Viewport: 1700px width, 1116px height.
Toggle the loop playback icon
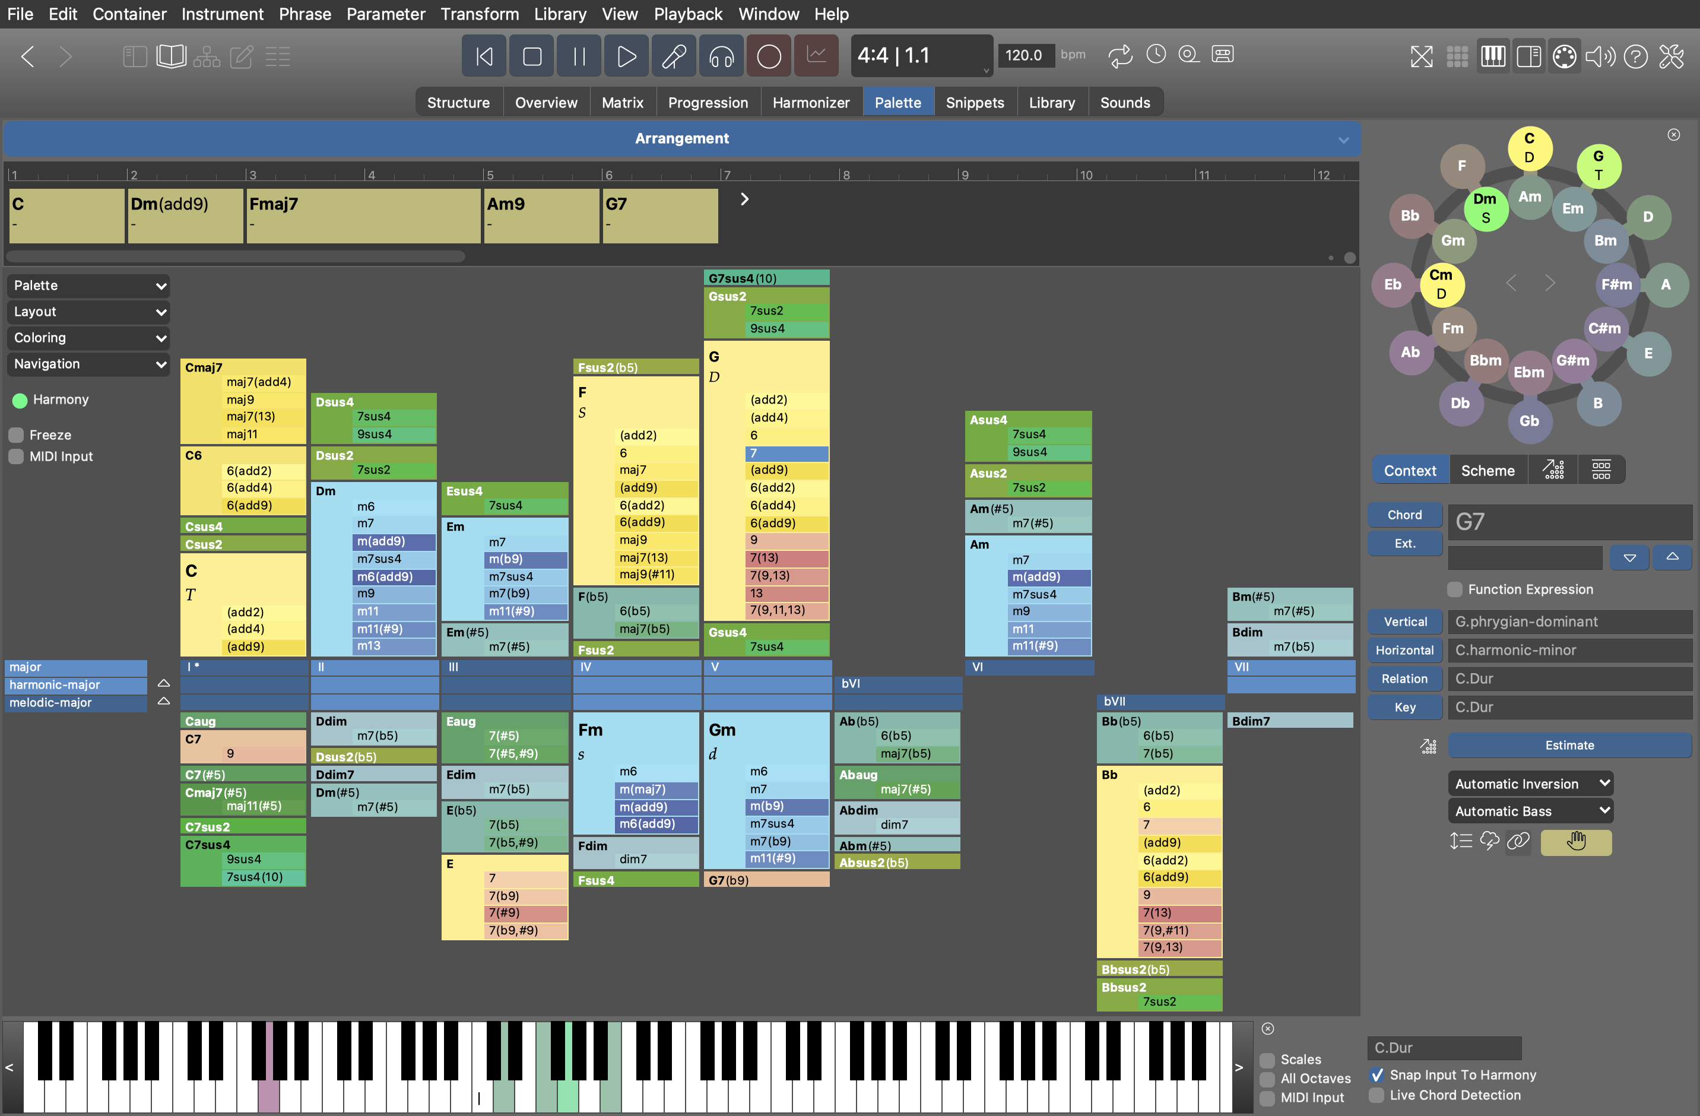[x=1120, y=55]
